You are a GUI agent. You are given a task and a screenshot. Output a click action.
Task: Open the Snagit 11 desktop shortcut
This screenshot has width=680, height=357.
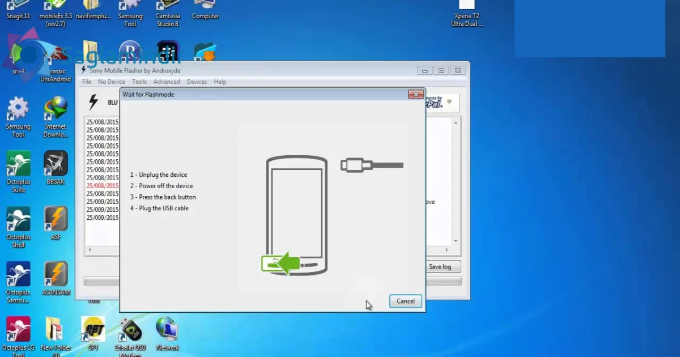tap(18, 10)
